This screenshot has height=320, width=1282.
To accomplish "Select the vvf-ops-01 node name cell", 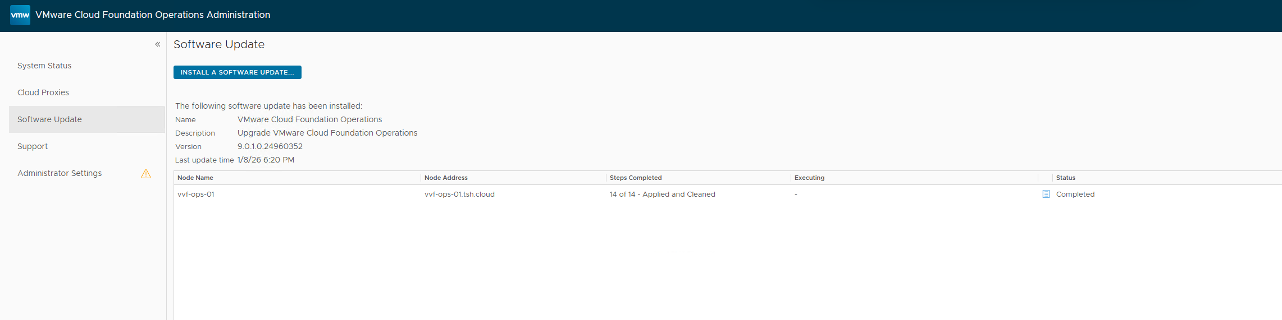I will 196,194.
